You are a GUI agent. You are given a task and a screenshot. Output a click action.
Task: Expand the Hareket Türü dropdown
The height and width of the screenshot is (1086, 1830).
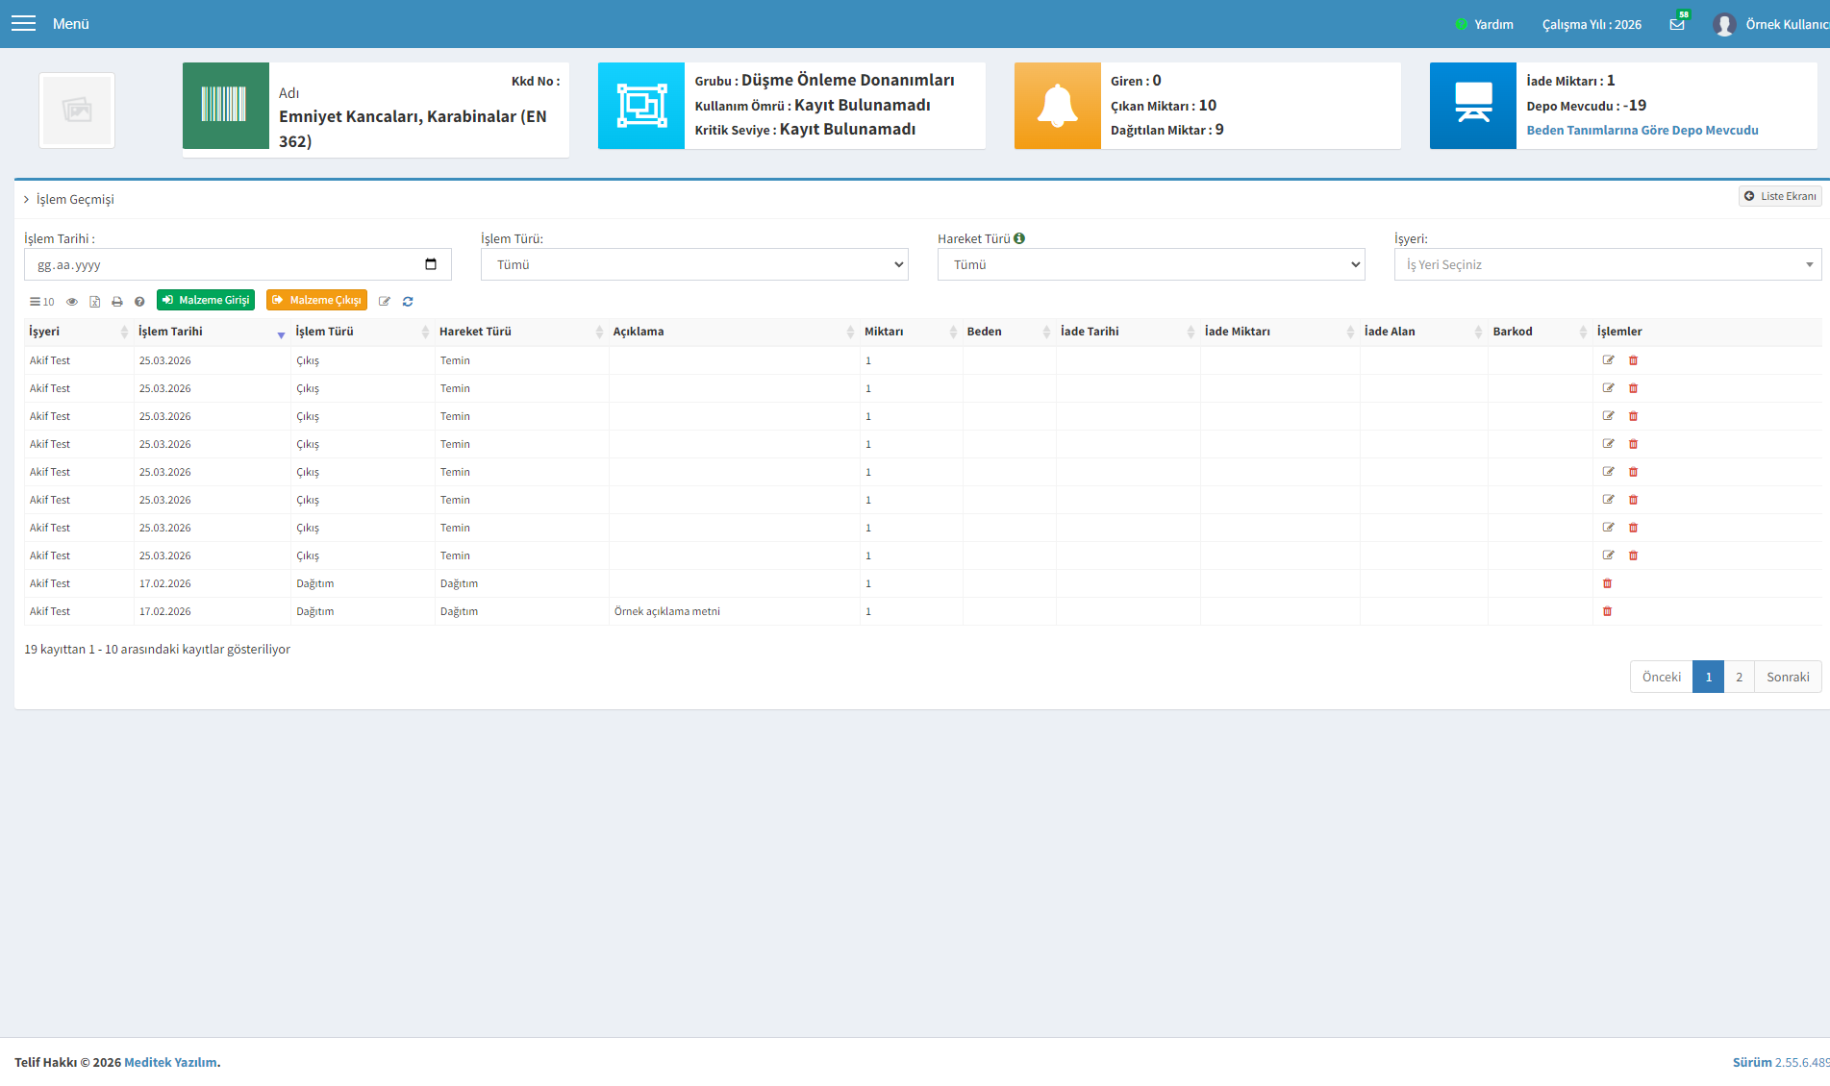pos(1151,264)
